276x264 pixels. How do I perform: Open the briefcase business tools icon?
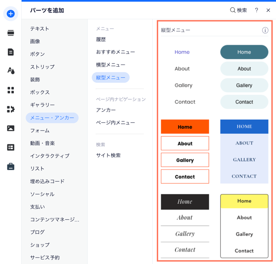(11, 166)
